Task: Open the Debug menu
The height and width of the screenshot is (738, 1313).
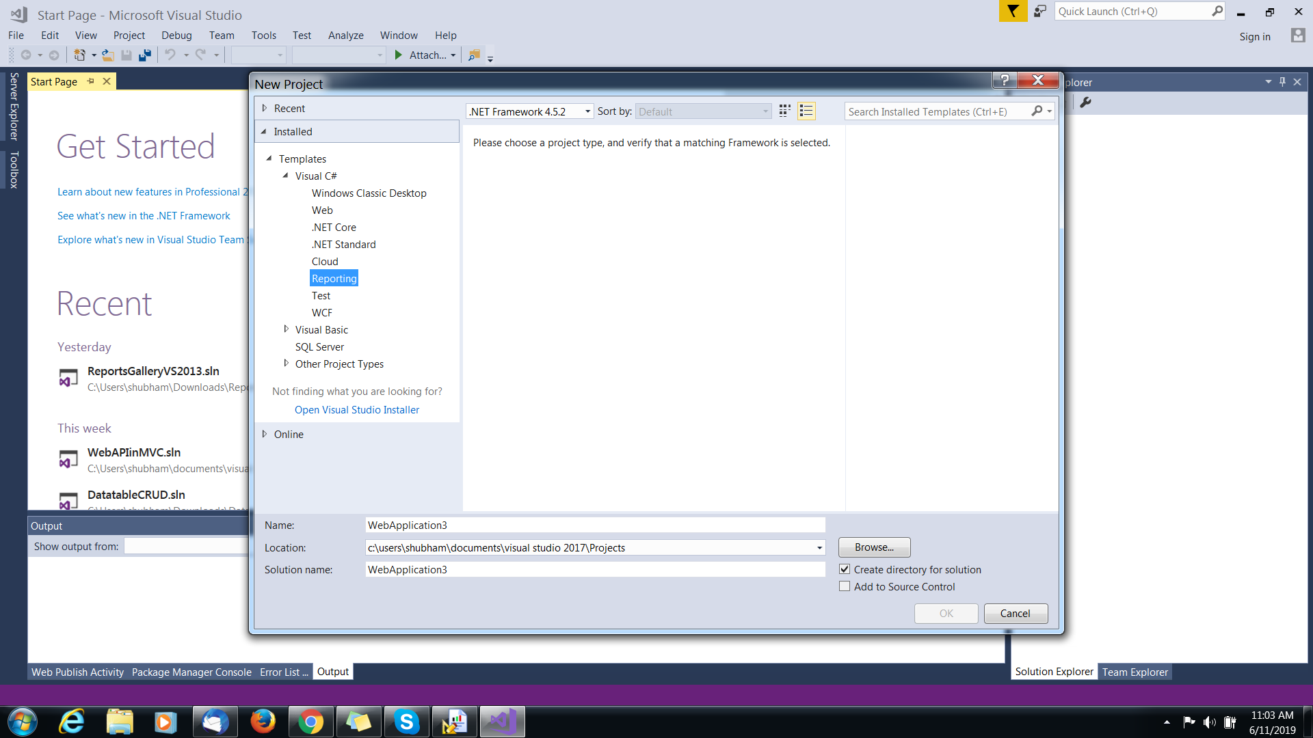Action: click(176, 36)
